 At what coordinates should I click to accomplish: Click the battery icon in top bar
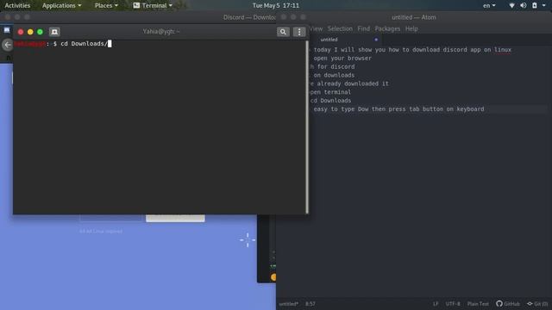coord(535,6)
